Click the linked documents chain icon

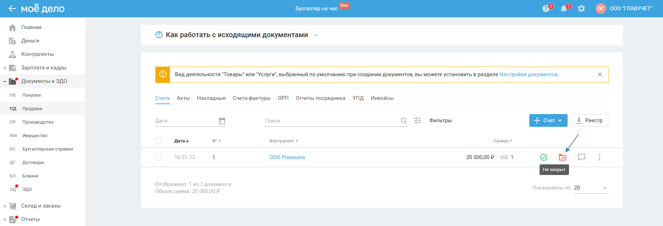pyautogui.click(x=504, y=157)
